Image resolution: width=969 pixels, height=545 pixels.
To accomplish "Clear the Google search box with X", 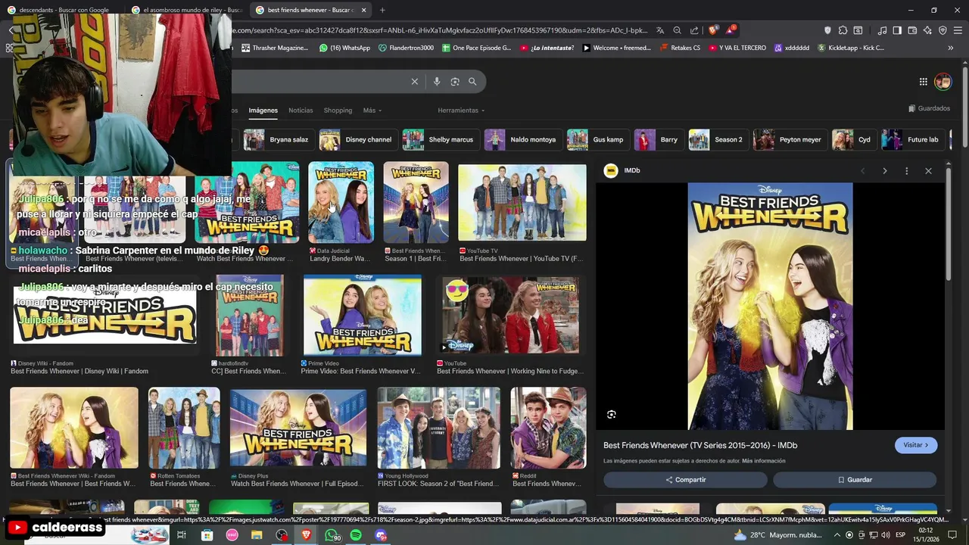I will (414, 82).
